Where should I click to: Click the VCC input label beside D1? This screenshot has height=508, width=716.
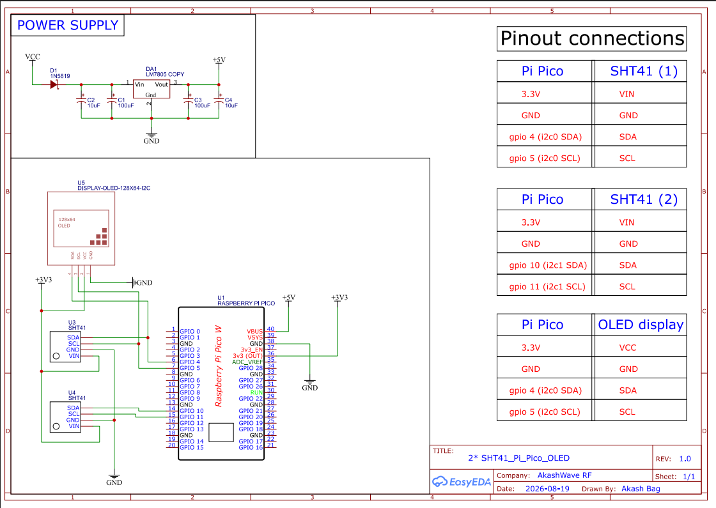(33, 57)
